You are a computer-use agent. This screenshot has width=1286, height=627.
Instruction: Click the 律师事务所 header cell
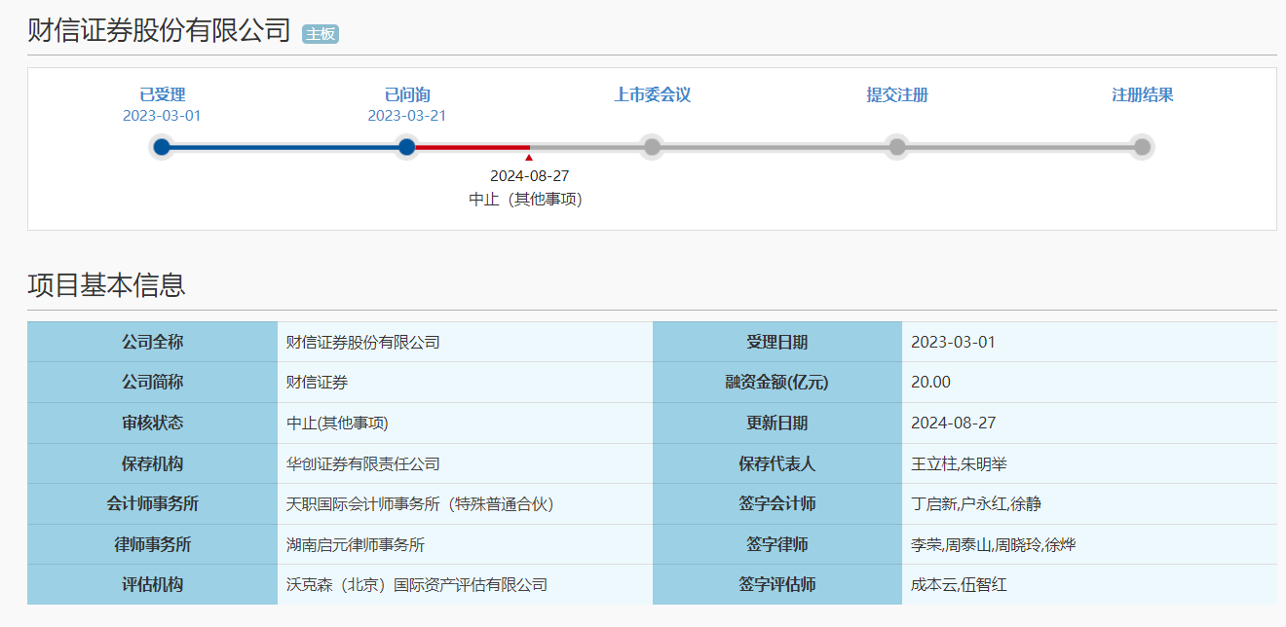point(152,544)
